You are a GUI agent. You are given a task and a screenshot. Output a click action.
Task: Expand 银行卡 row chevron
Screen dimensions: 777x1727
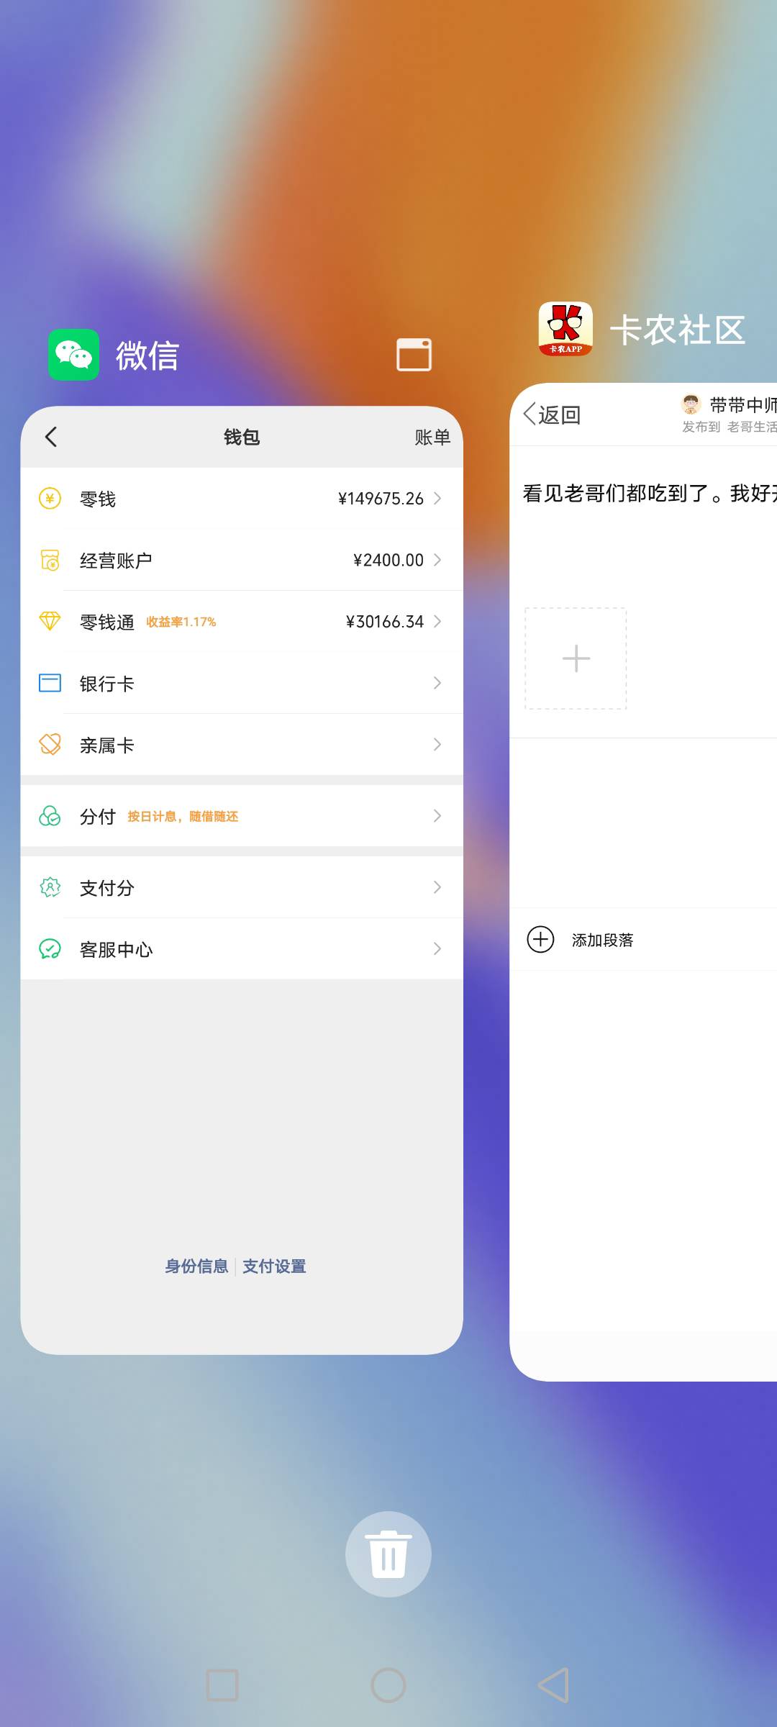click(x=437, y=683)
